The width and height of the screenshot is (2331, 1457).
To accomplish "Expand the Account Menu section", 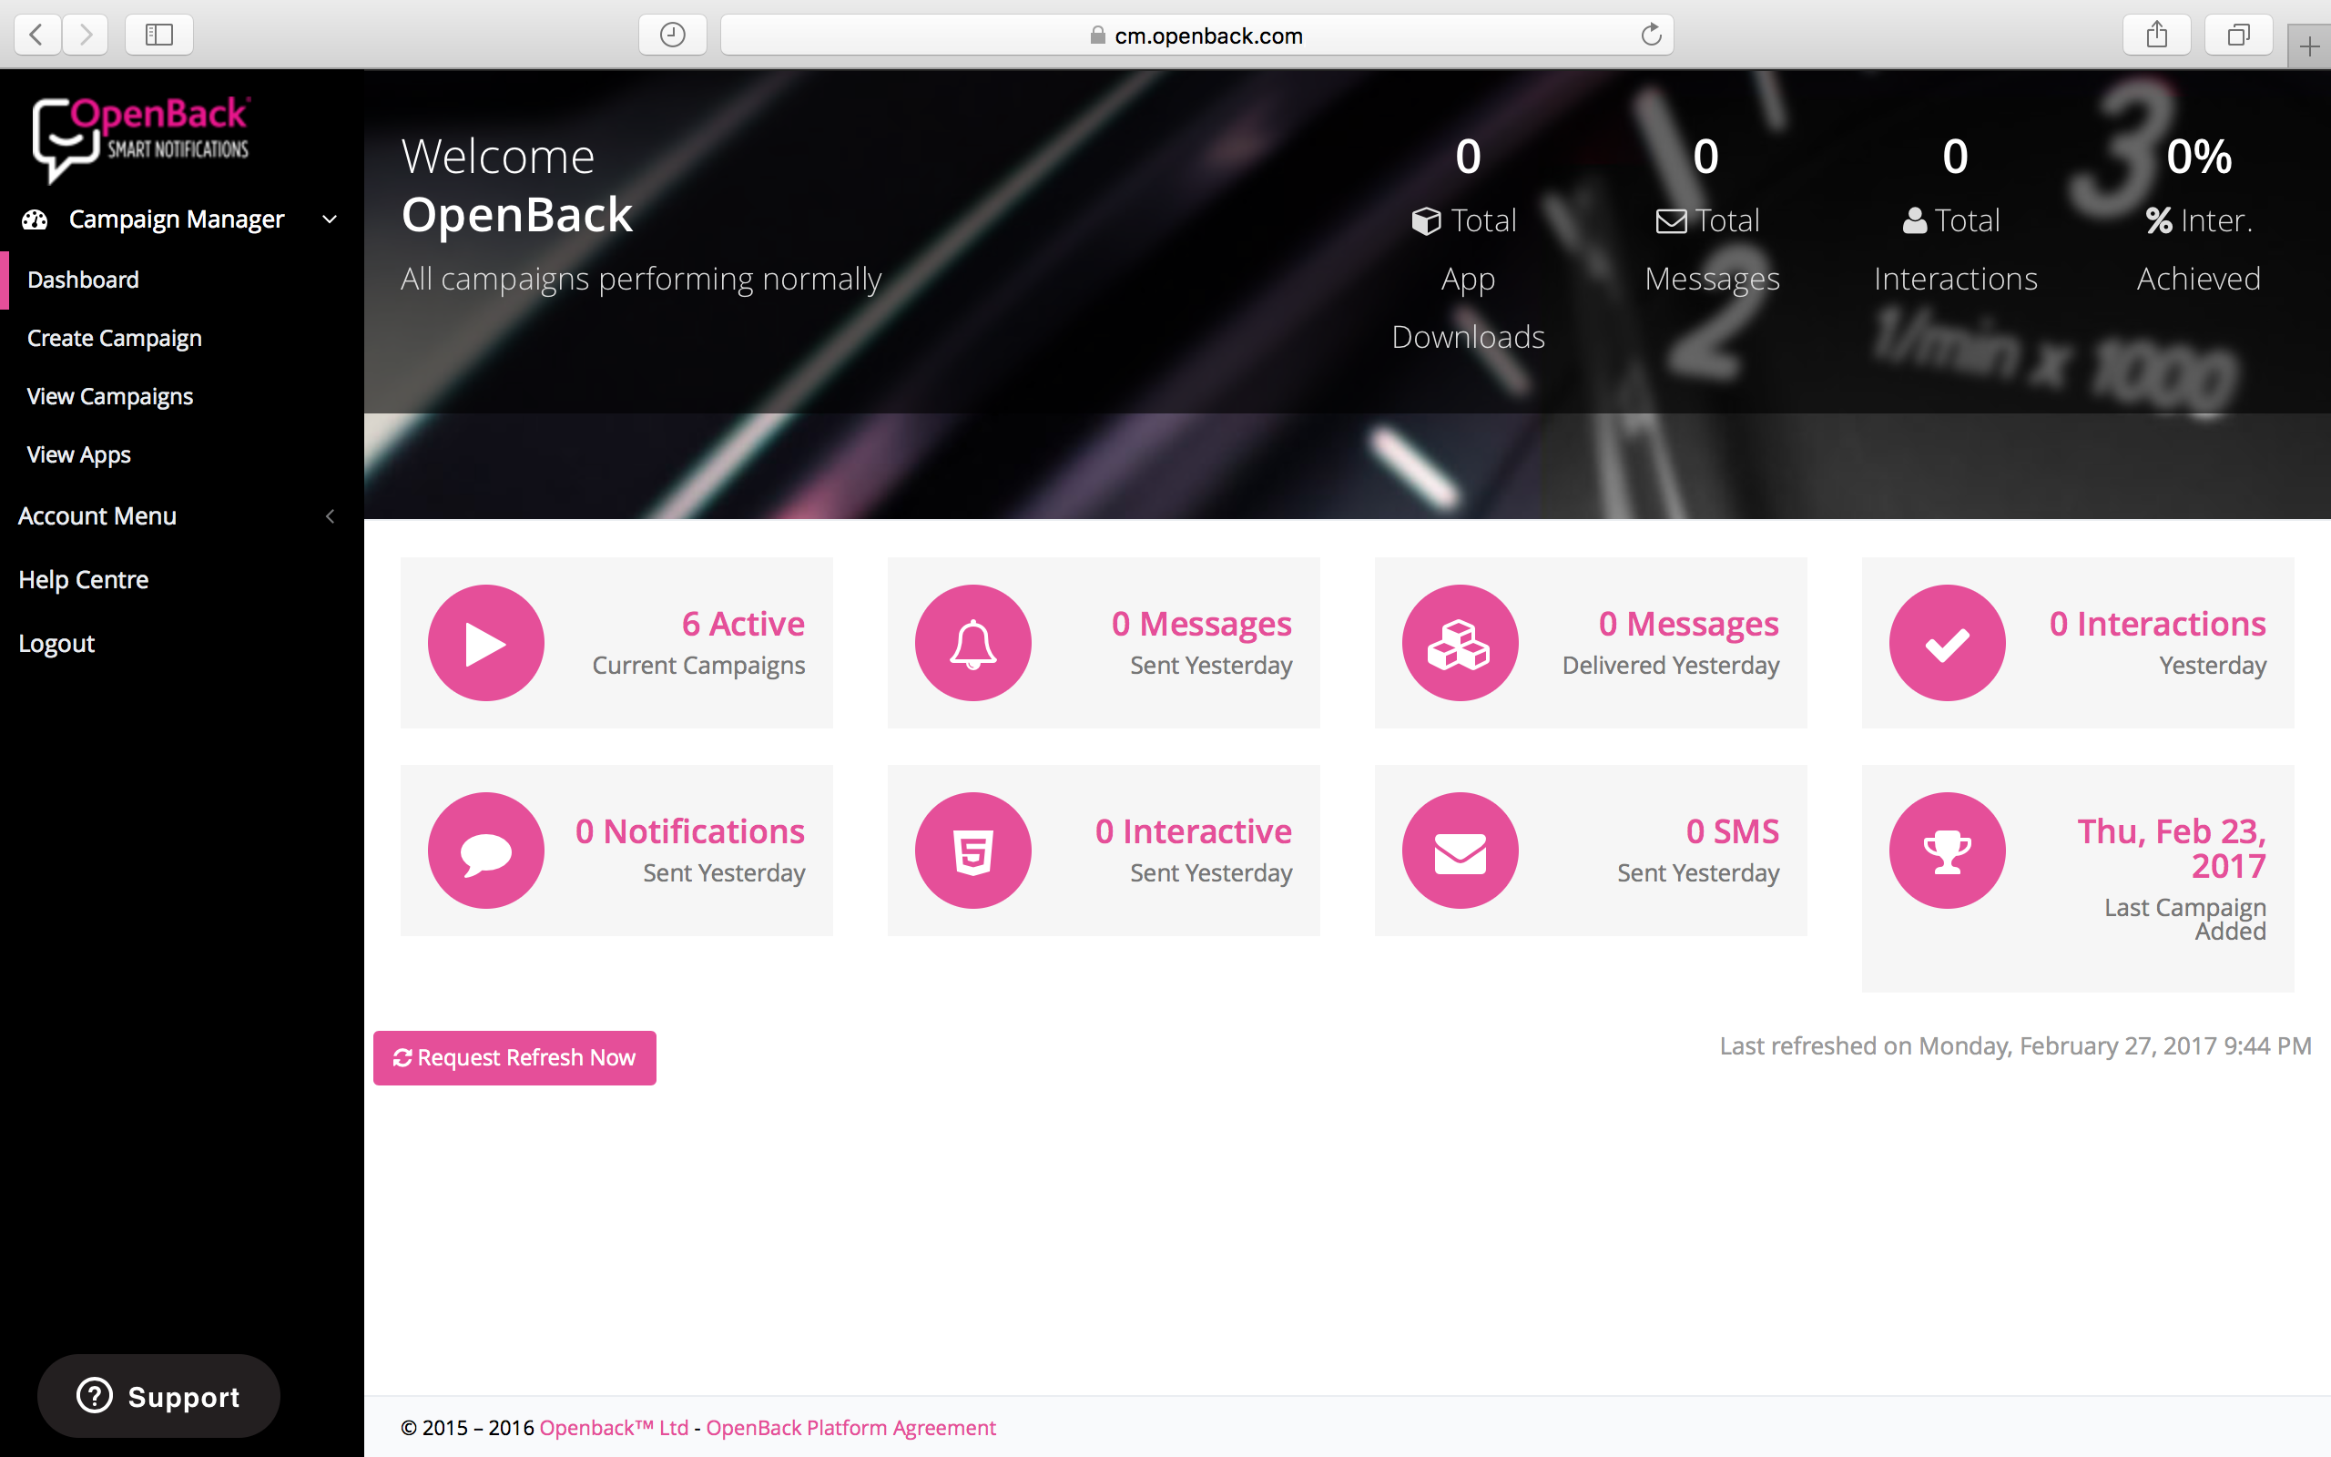I will tap(330, 516).
